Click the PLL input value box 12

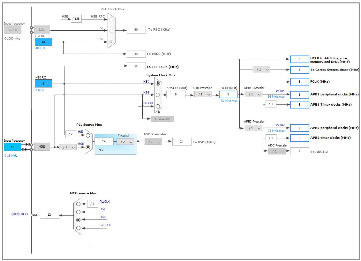(x=104, y=141)
